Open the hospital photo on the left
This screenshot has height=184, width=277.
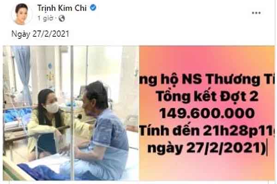[71, 113]
